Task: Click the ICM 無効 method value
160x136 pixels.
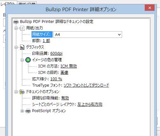Action: 69,66
